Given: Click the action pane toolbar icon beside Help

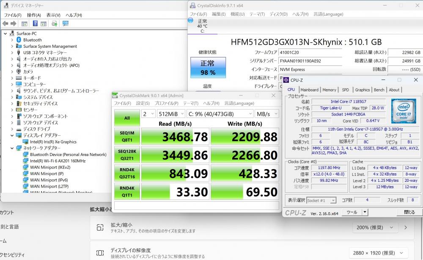Looking at the screenshot, I should coord(44,24).
